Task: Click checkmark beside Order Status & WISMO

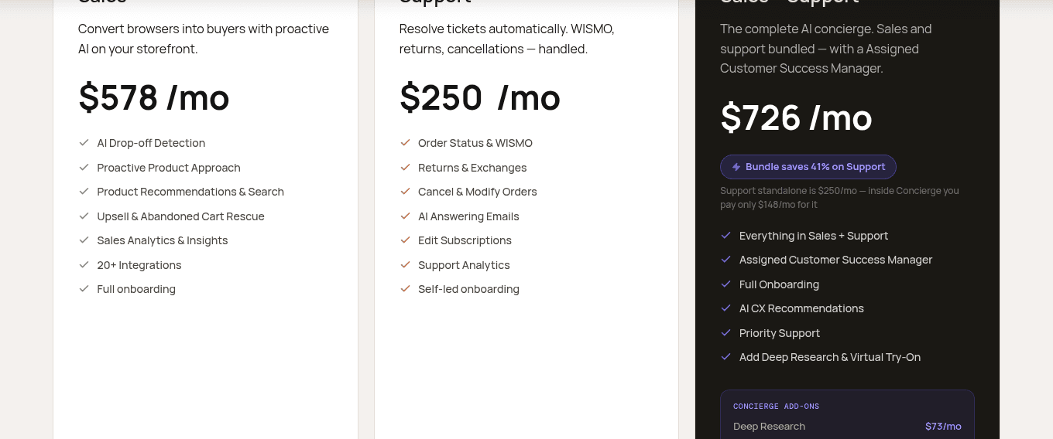Action: click(x=405, y=142)
